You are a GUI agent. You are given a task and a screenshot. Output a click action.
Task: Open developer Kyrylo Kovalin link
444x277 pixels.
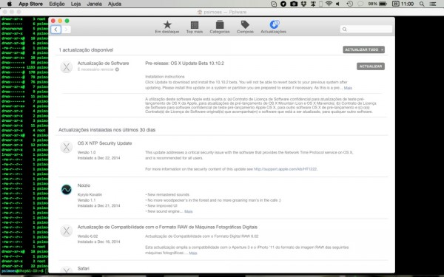pyautogui.click(x=90, y=194)
